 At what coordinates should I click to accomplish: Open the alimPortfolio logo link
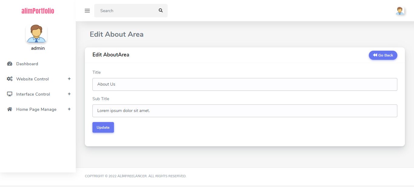click(38, 11)
